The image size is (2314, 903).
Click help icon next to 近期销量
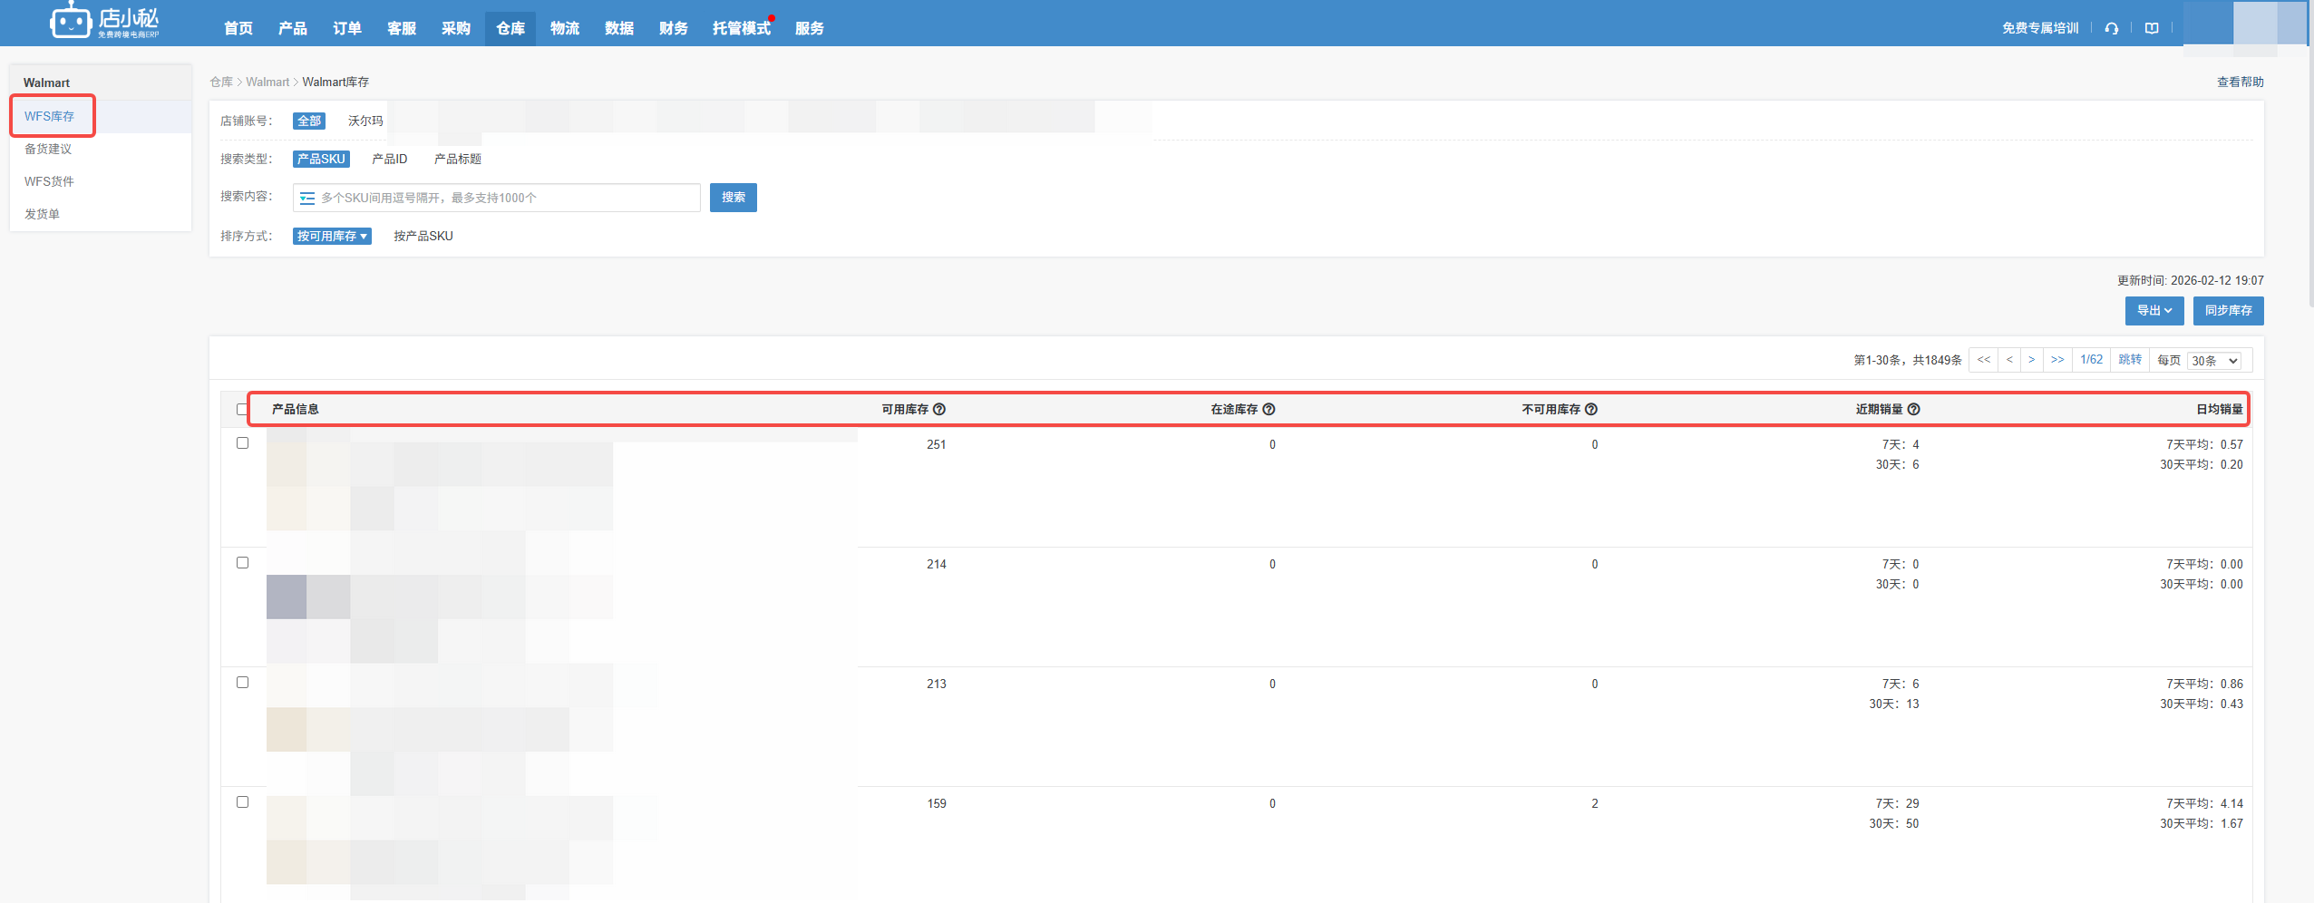(x=1914, y=409)
